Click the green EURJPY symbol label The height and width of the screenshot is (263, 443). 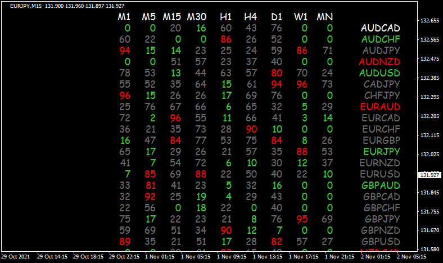point(380,152)
